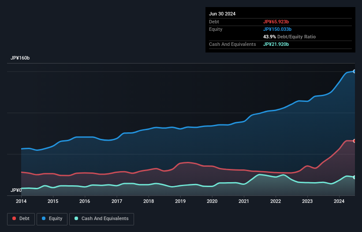Toggle the Cash And Equivalents legend item

(x=101, y=219)
